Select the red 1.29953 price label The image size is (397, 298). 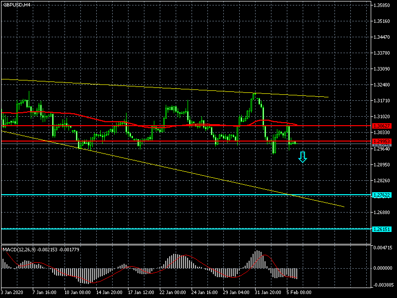point(382,142)
